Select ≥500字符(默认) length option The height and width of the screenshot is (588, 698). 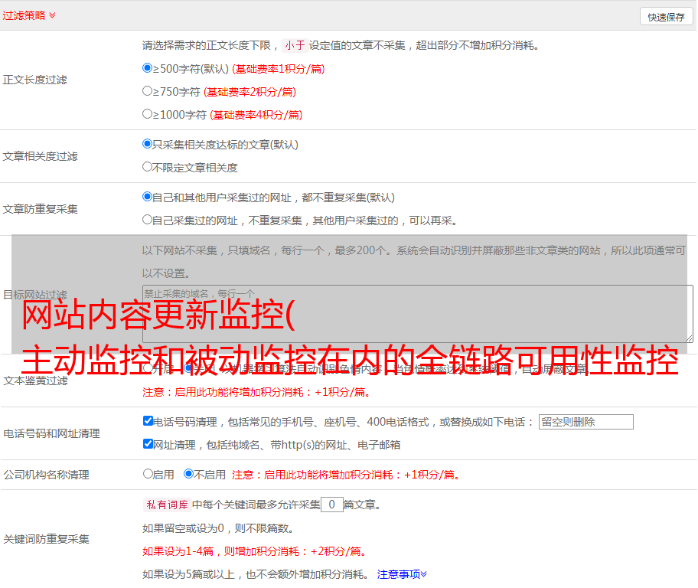[x=147, y=68]
